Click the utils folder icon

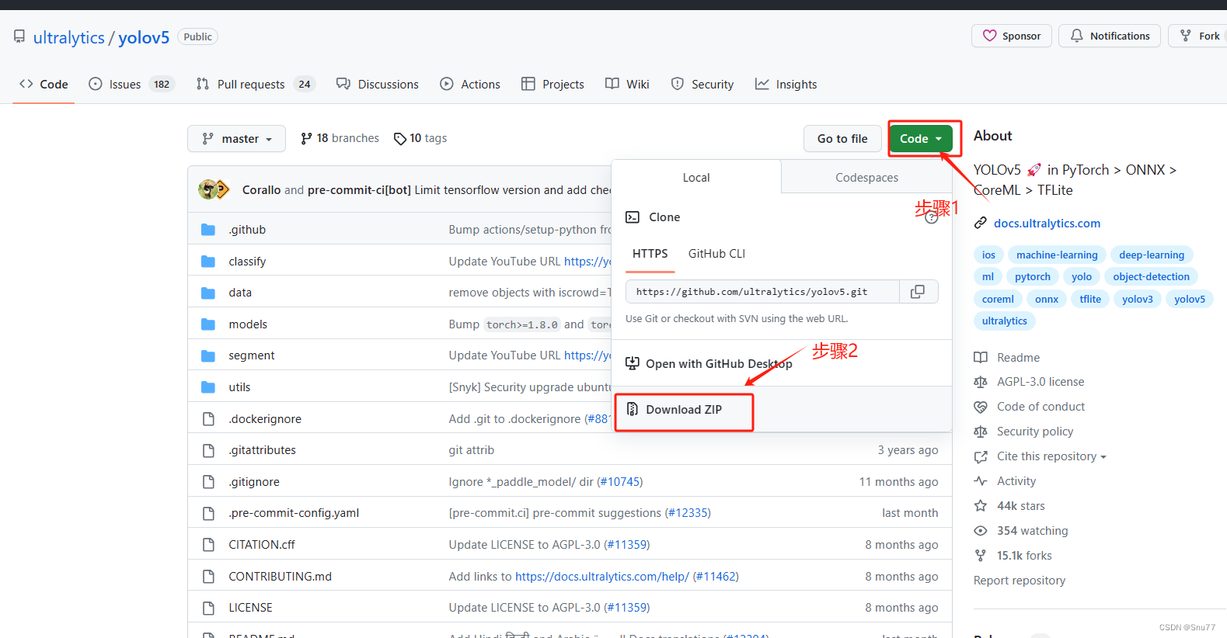point(208,387)
